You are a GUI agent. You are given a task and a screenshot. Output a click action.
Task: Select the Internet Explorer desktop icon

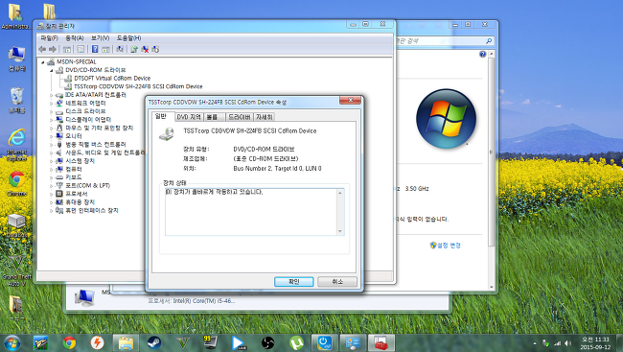(16, 145)
